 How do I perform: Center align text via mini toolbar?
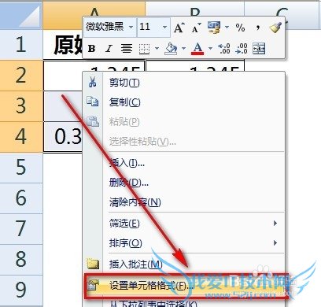coord(127,49)
